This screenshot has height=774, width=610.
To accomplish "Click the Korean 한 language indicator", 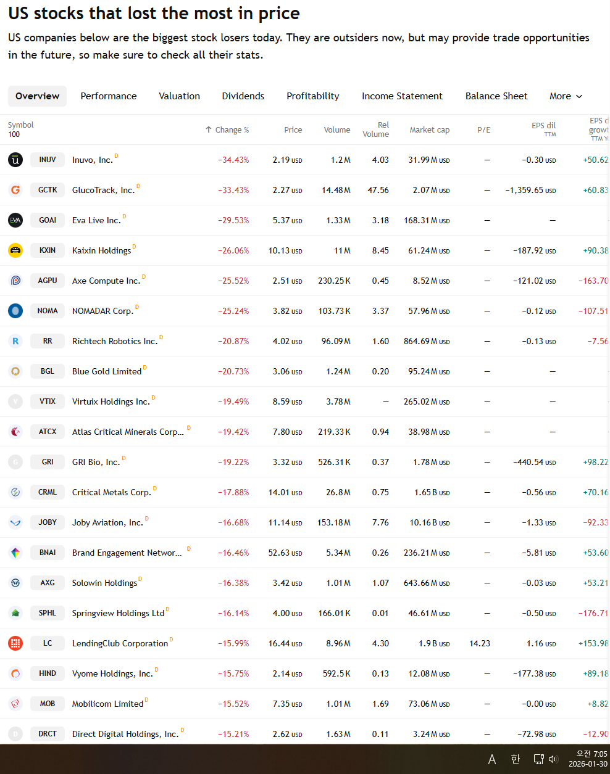I will pos(516,759).
